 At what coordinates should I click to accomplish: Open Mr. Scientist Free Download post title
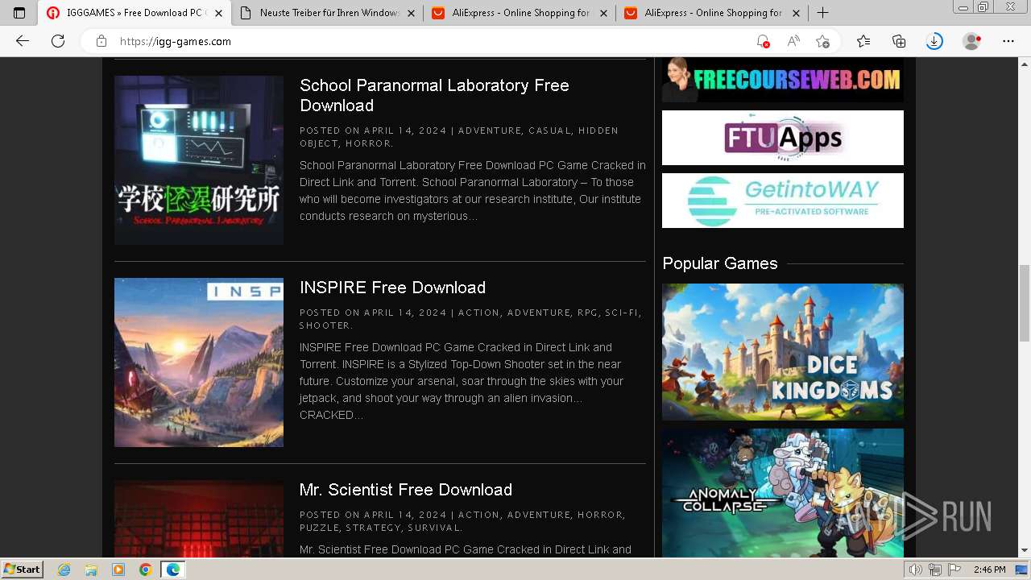pyautogui.click(x=406, y=490)
